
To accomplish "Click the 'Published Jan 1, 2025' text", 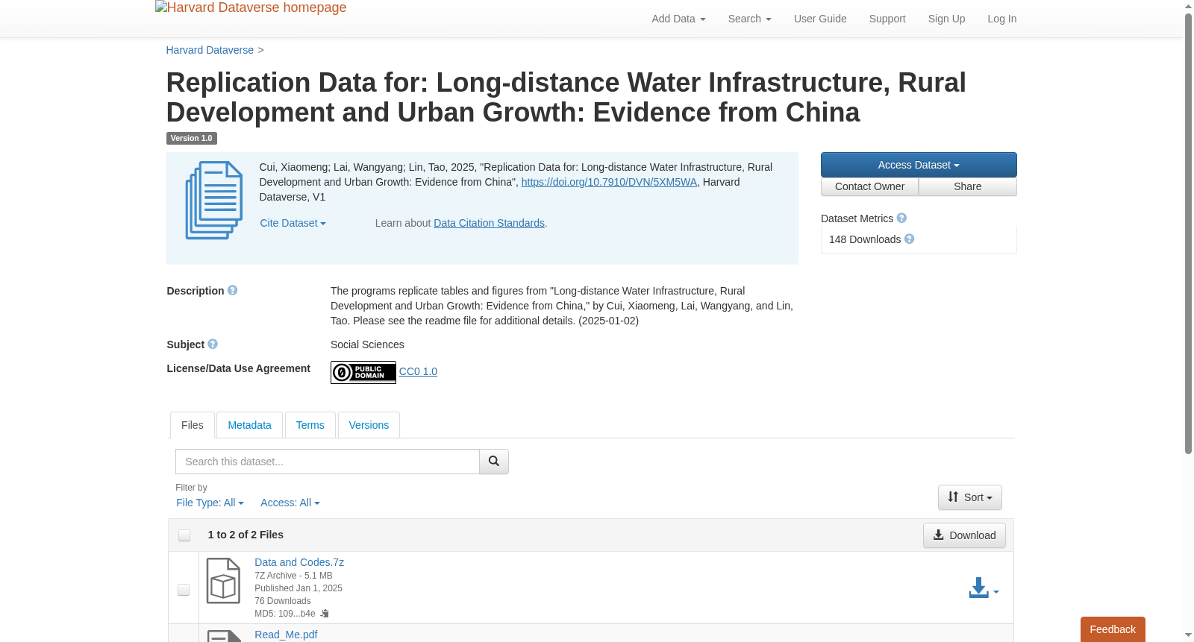I will click(x=298, y=588).
